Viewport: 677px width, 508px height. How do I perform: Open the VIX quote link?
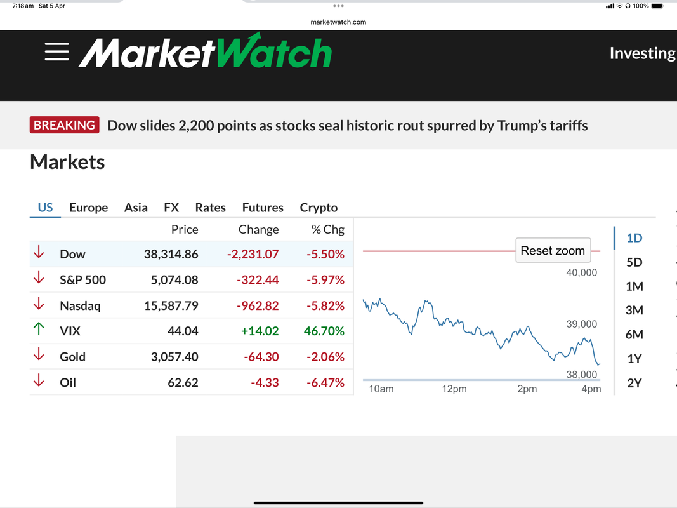[x=70, y=331]
